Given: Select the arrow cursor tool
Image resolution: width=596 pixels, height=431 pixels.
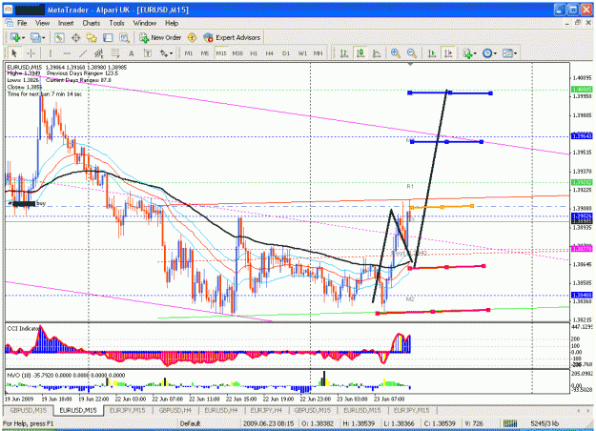Looking at the screenshot, I should 14,53.
